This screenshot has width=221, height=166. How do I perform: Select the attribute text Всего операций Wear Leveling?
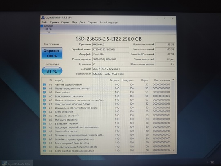point(72,143)
